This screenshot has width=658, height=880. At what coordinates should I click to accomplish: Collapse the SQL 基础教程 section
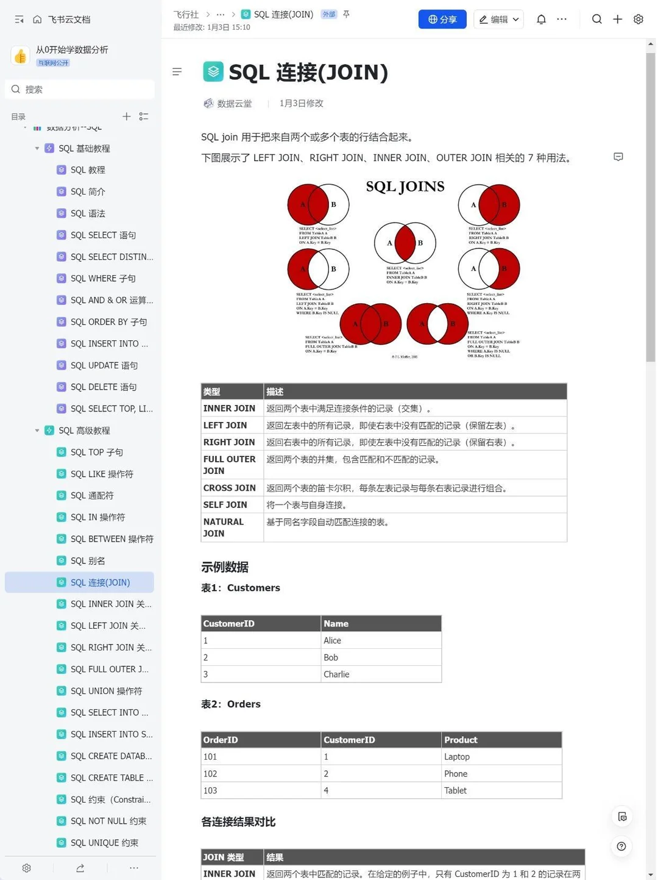37,148
